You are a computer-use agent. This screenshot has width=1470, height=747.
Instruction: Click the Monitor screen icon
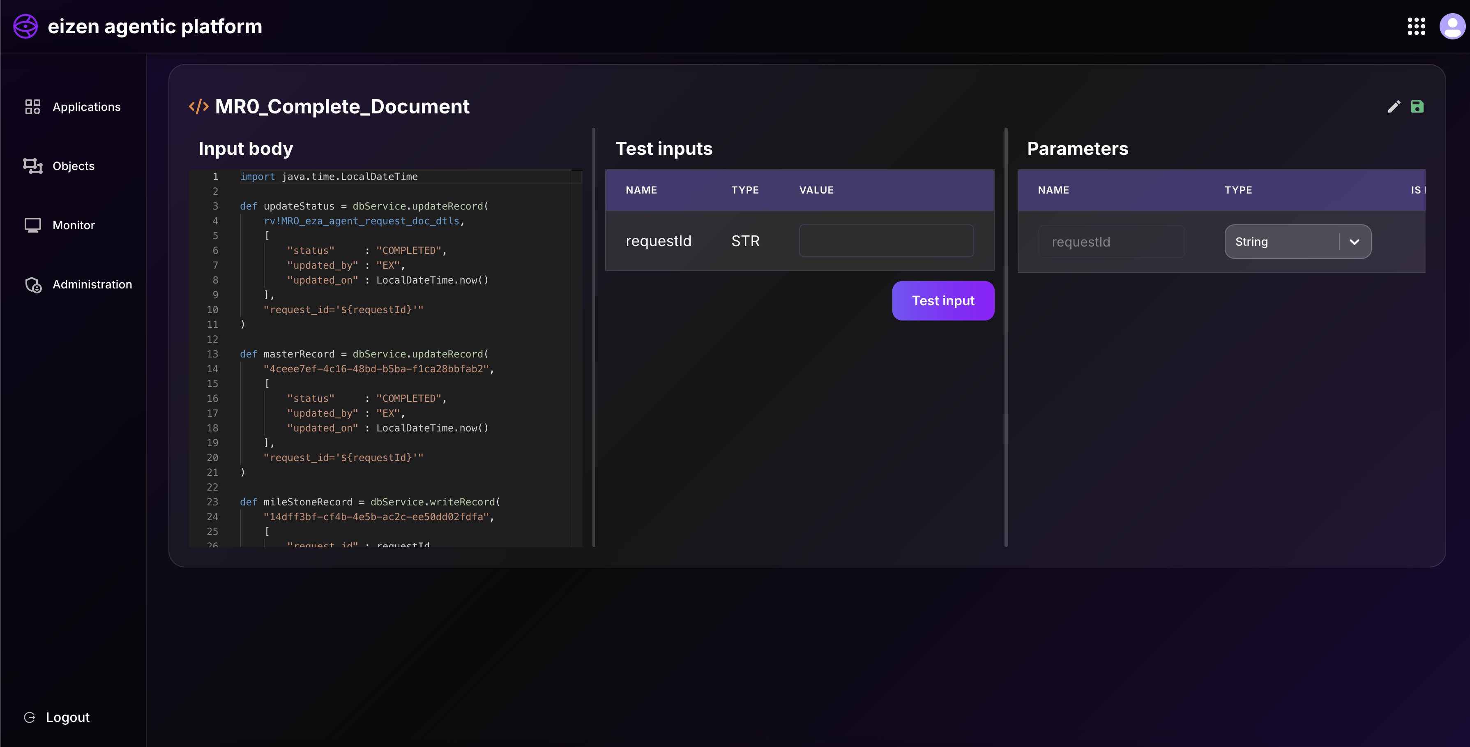click(x=32, y=225)
